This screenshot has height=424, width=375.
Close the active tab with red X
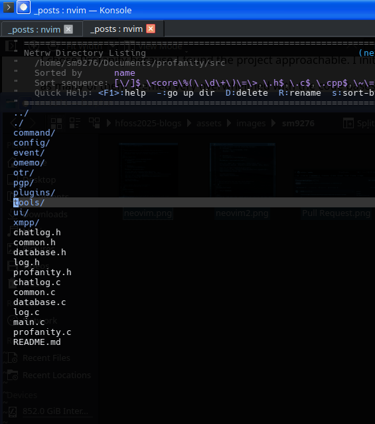151,29
